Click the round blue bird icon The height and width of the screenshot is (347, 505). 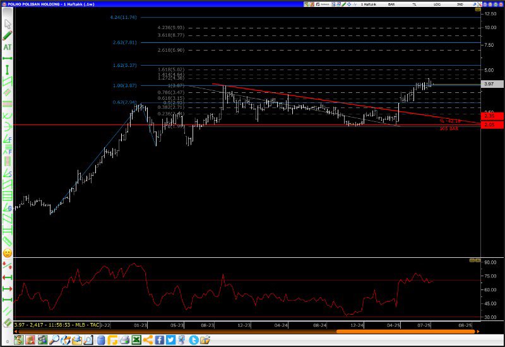pyautogui.click(x=194, y=340)
